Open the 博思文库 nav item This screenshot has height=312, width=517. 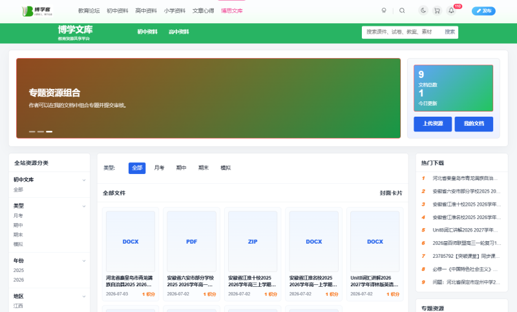(232, 11)
